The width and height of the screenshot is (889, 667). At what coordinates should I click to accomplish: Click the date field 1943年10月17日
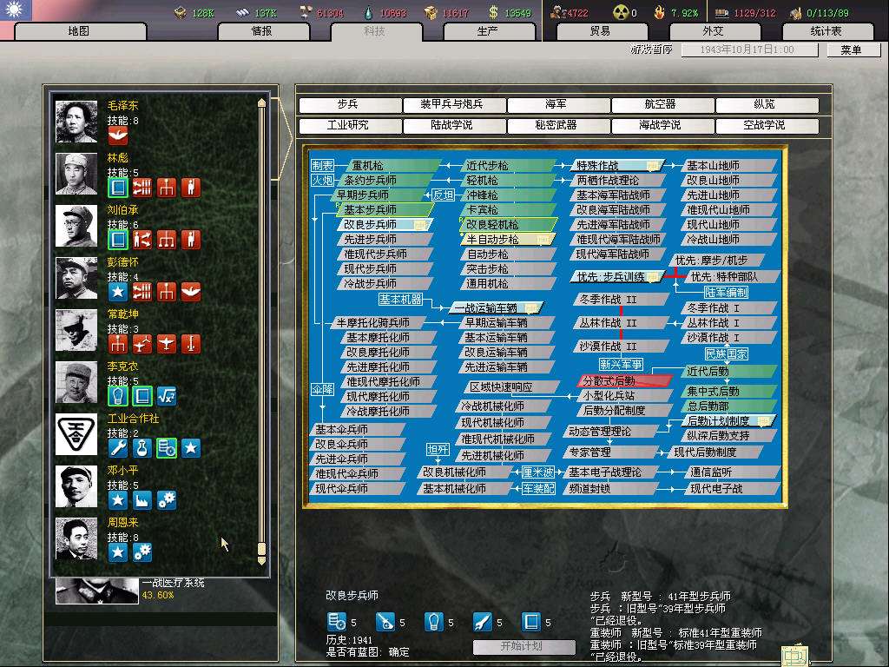click(x=749, y=50)
